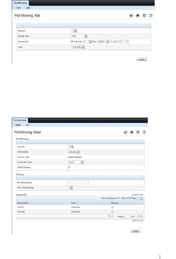Open the Source Type dropdown
Viewport: 176px width, 259px height.
coord(79,36)
